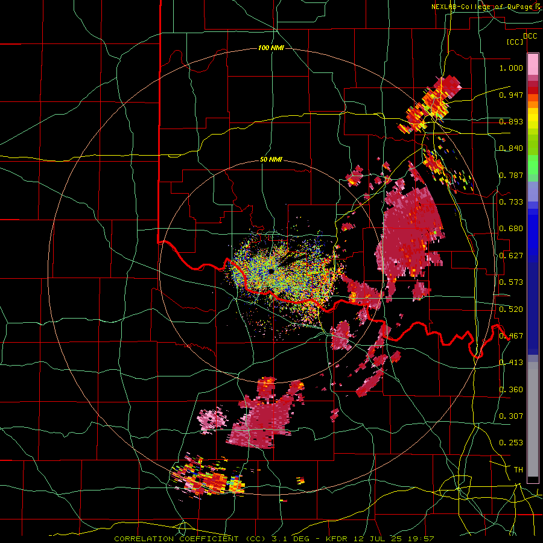The width and height of the screenshot is (543, 543).
Task: Pick the gray lower band of the color scale
Action: tap(533, 419)
